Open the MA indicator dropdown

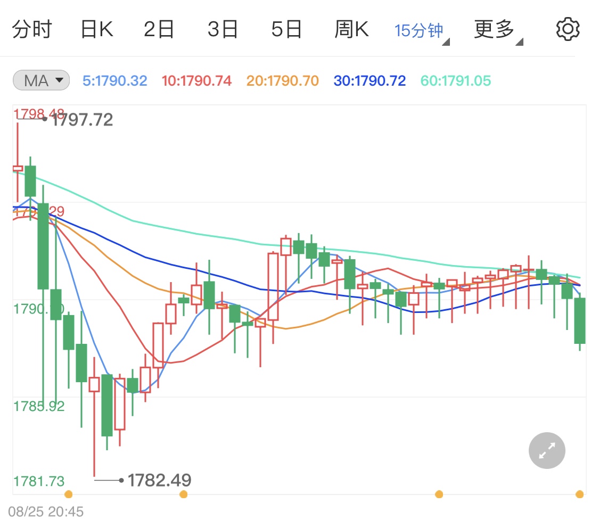pyautogui.click(x=41, y=80)
